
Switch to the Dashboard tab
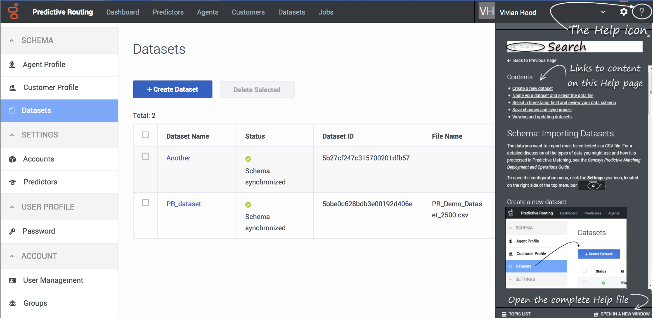[x=122, y=12]
